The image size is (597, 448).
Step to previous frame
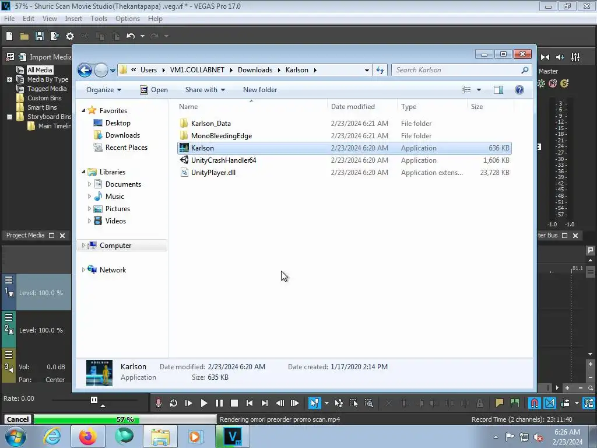point(280,403)
